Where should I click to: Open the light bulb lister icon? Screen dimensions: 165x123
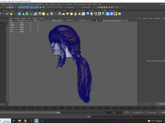103,14
